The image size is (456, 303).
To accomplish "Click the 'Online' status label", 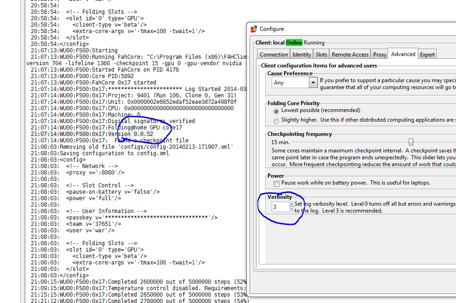I will tap(294, 42).
